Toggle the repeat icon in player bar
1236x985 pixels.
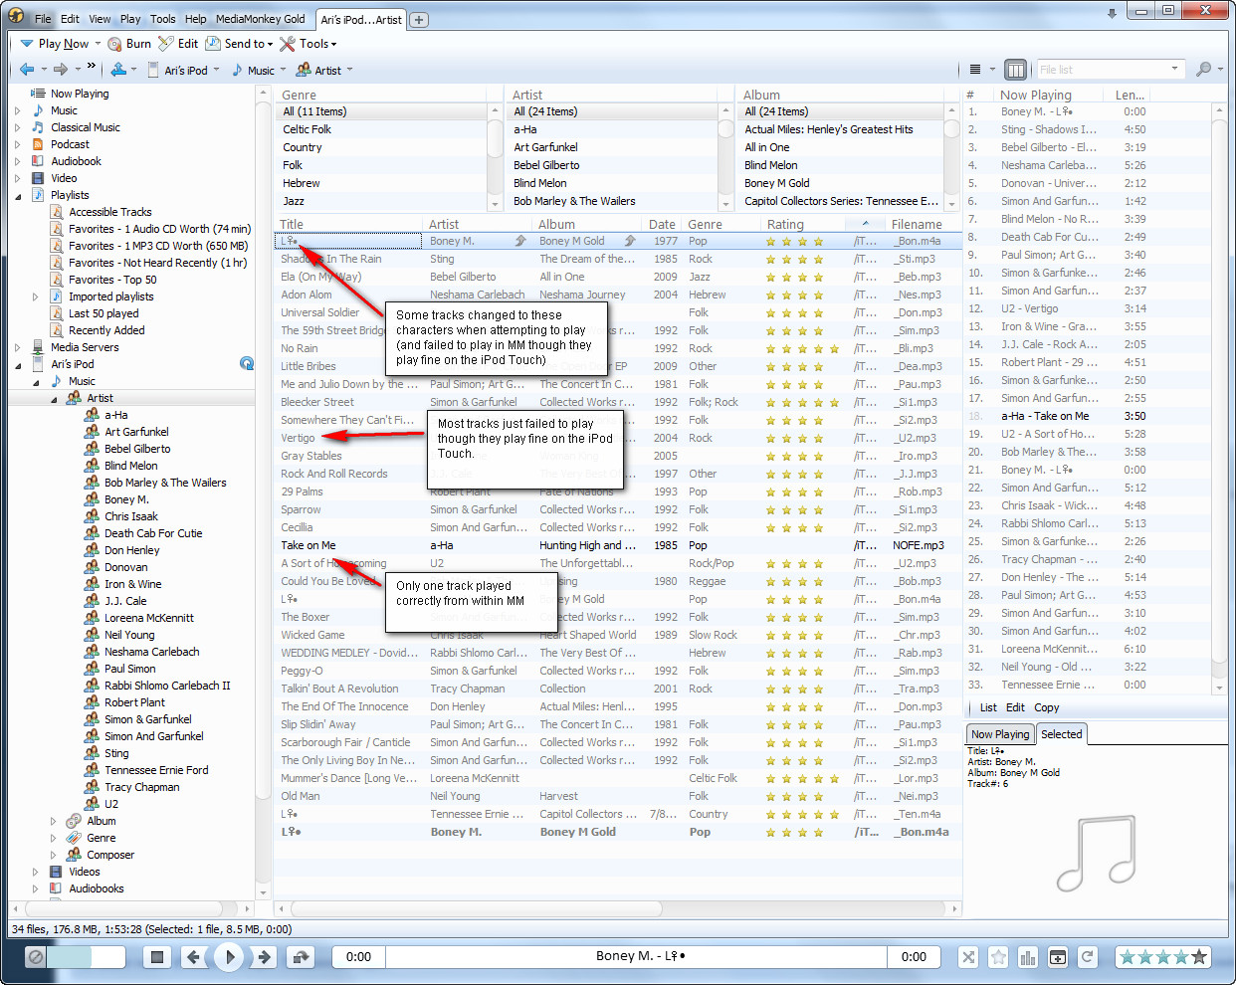[1088, 957]
